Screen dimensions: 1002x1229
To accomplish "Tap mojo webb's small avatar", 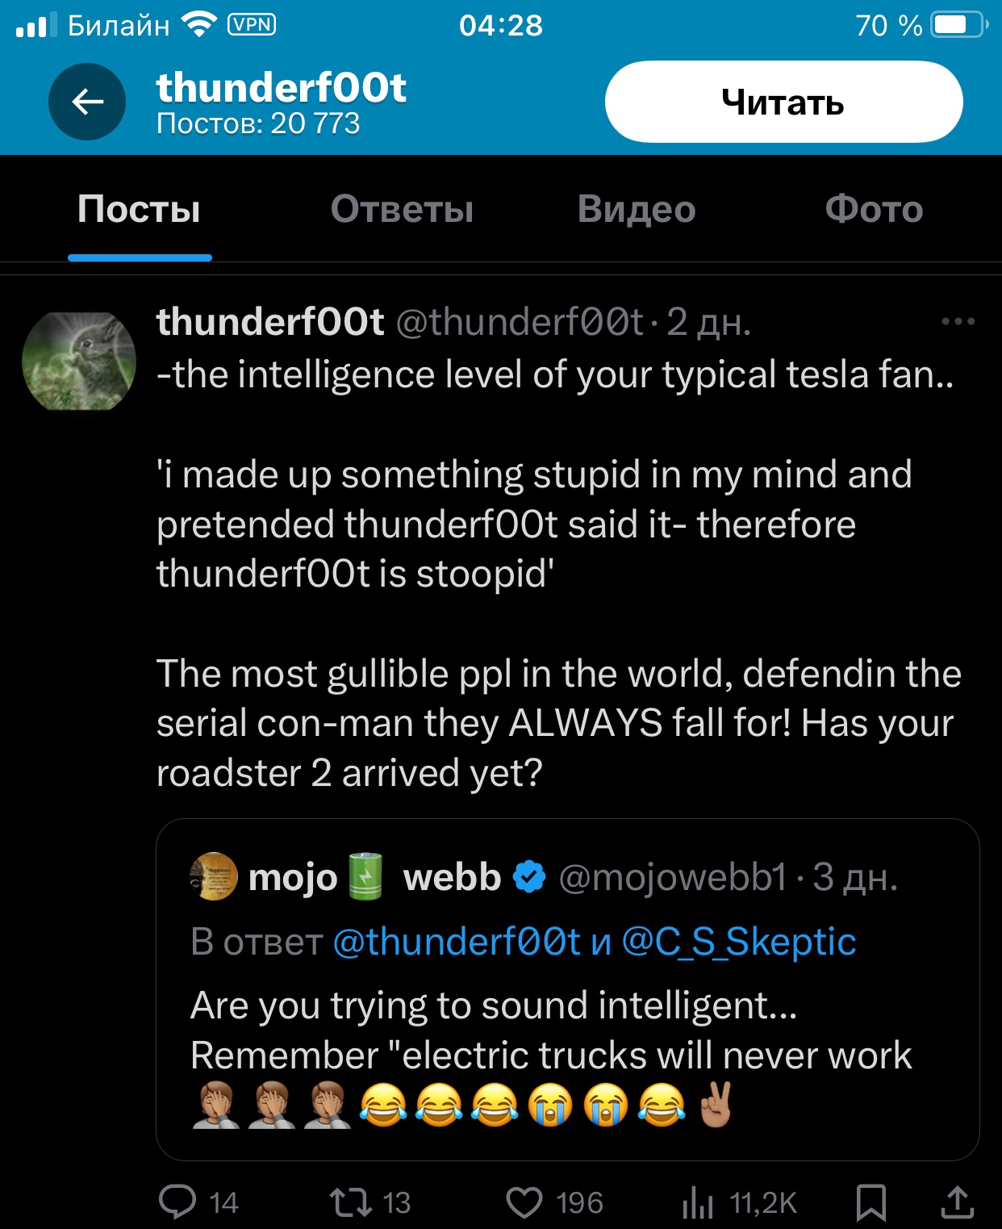I will tap(214, 876).
